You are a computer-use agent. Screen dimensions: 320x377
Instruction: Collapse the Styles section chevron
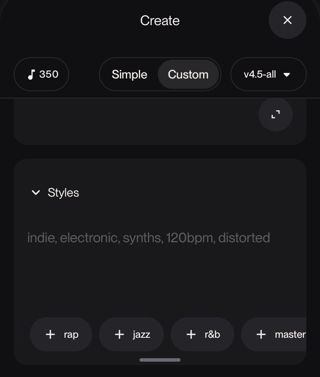click(x=35, y=193)
